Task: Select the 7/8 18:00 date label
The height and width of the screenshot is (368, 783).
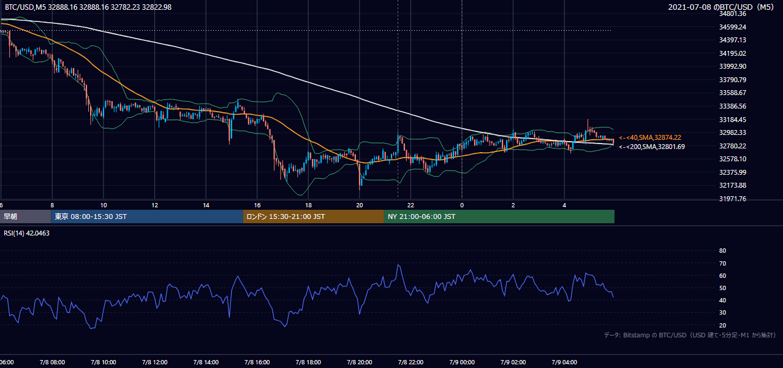Action: tap(308, 362)
